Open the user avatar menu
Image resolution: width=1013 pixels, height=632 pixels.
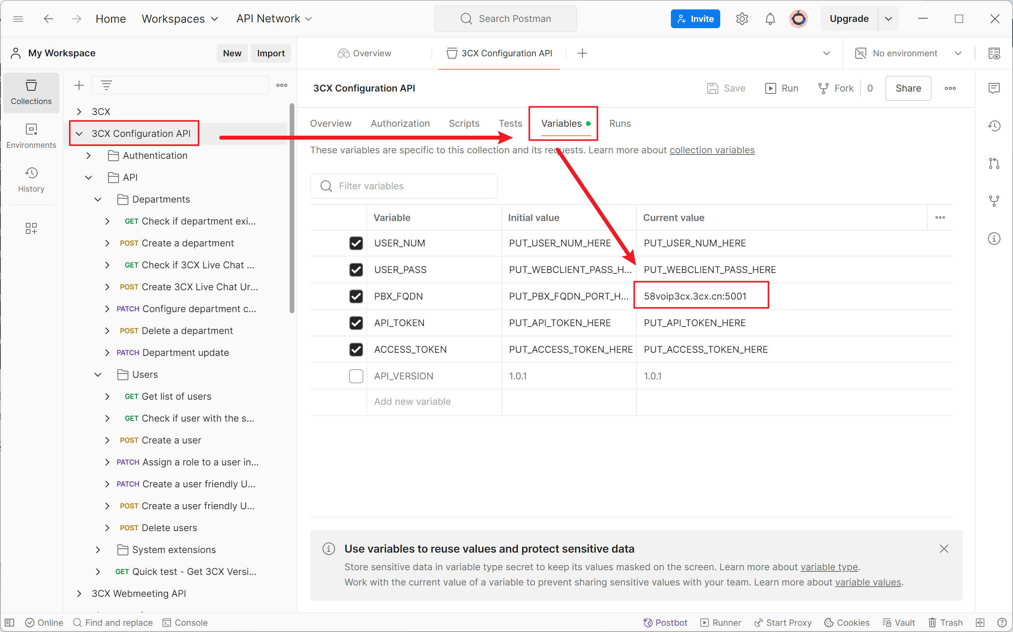[798, 19]
